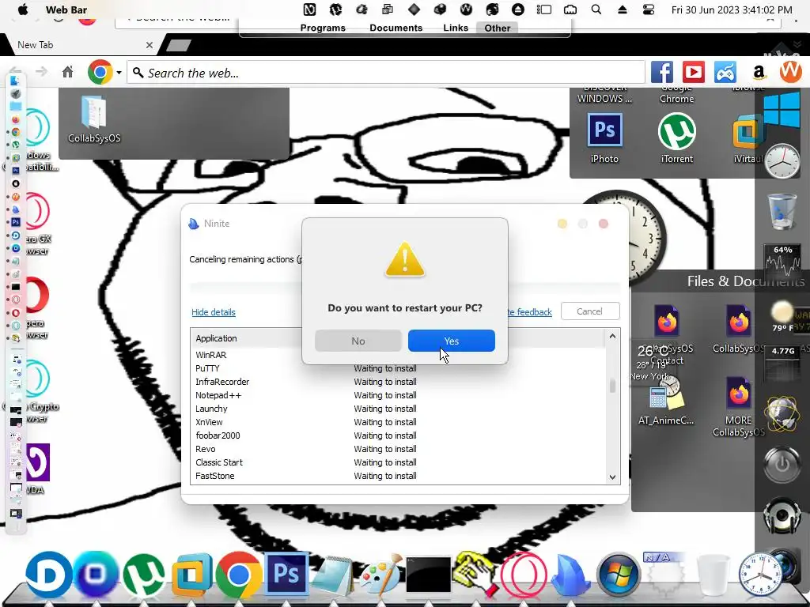Open the iTorrent desktop icon

click(677, 138)
